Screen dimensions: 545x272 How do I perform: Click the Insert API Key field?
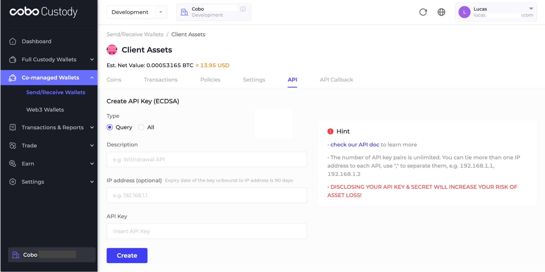(x=207, y=231)
